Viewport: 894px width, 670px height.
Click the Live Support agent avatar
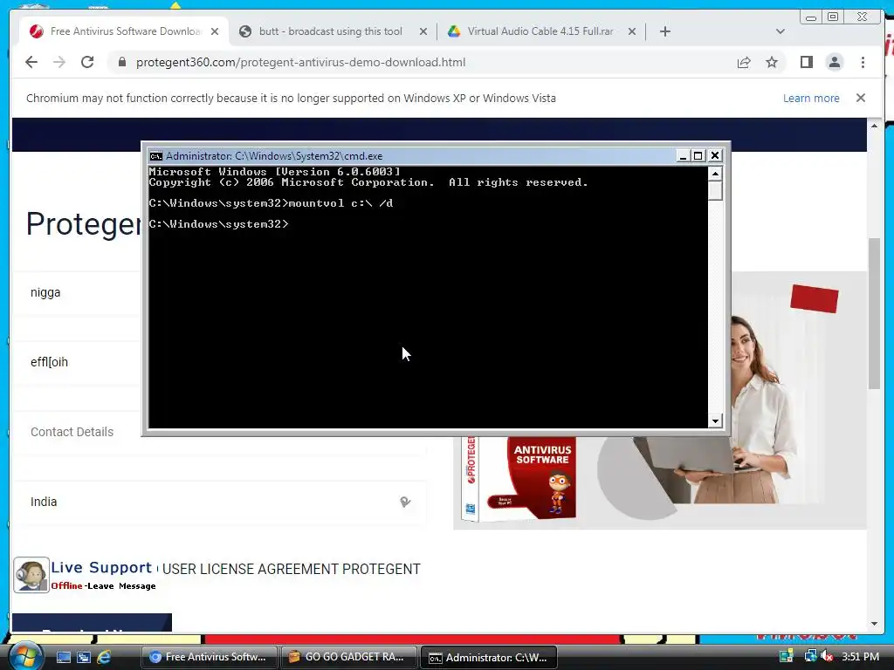point(31,575)
